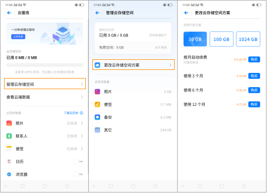This screenshot has width=267, height=193.
Task: Tap the 便签 usage icon in 管理云存储空间
Action: (97, 104)
